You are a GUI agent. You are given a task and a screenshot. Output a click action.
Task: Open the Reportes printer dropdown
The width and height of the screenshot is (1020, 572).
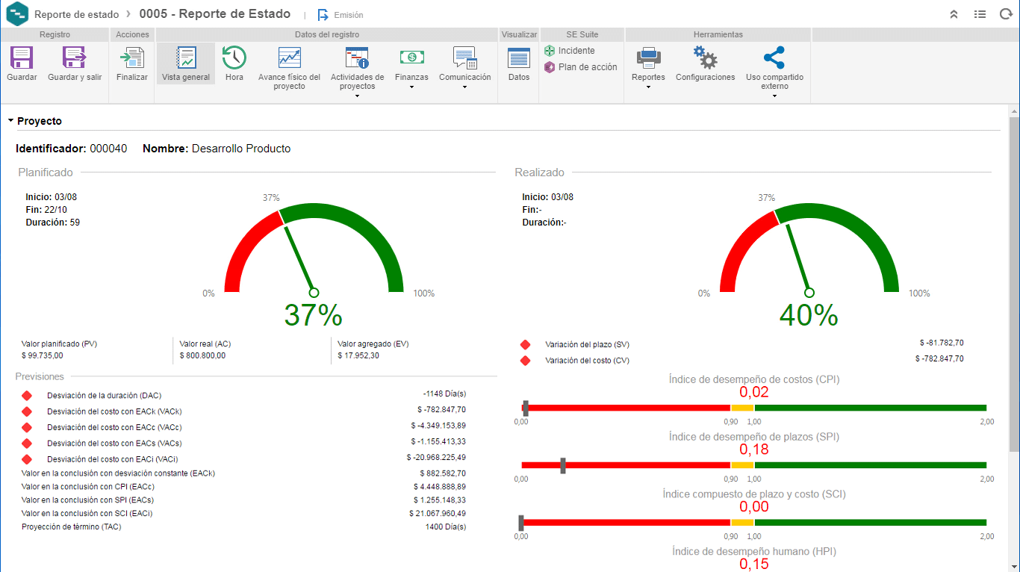pos(648,87)
